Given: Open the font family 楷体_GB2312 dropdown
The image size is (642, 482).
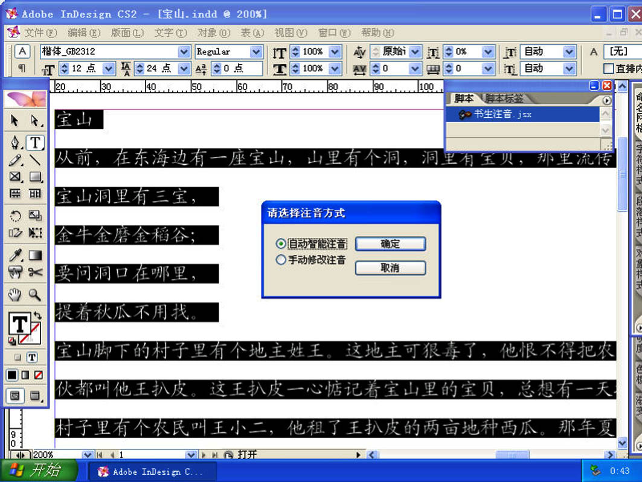Looking at the screenshot, I should [184, 51].
